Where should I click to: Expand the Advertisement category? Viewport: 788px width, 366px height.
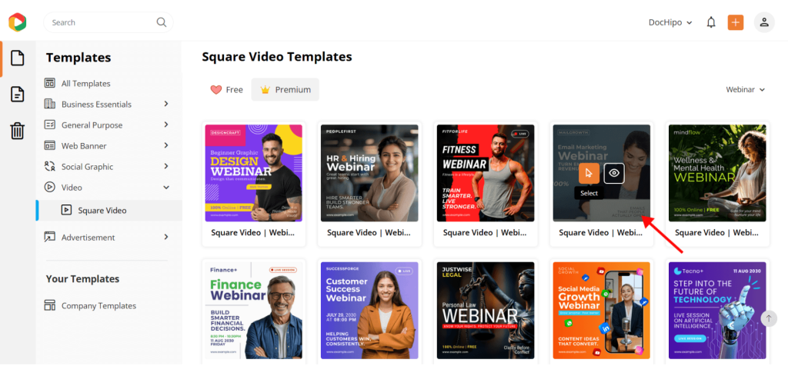[166, 237]
